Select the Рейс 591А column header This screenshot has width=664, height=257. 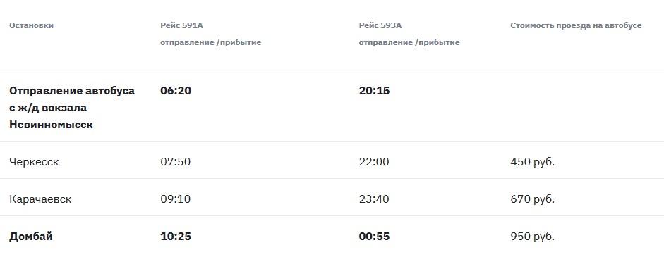pos(181,25)
